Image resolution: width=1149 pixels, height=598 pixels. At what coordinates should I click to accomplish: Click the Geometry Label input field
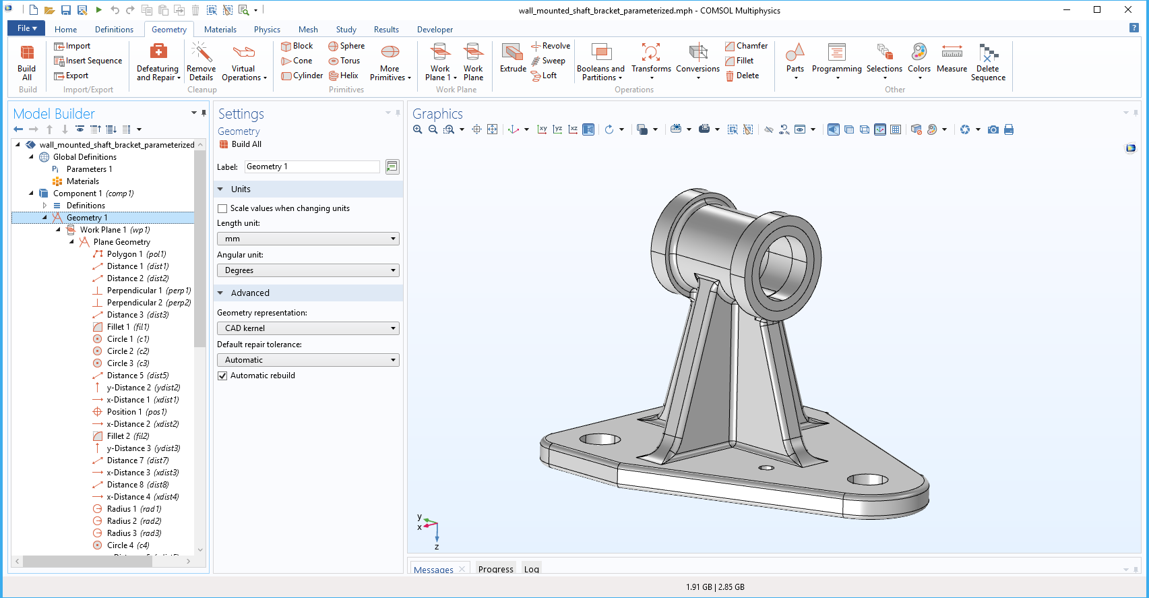pyautogui.click(x=312, y=167)
